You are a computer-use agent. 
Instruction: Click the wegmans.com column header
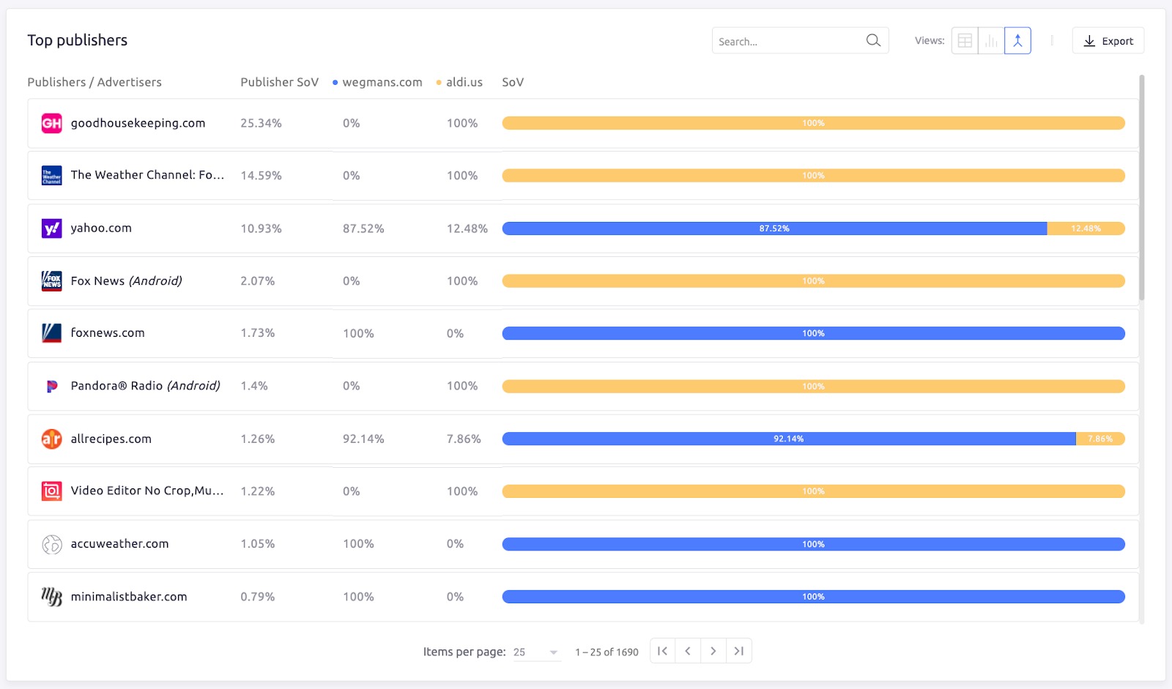377,82
